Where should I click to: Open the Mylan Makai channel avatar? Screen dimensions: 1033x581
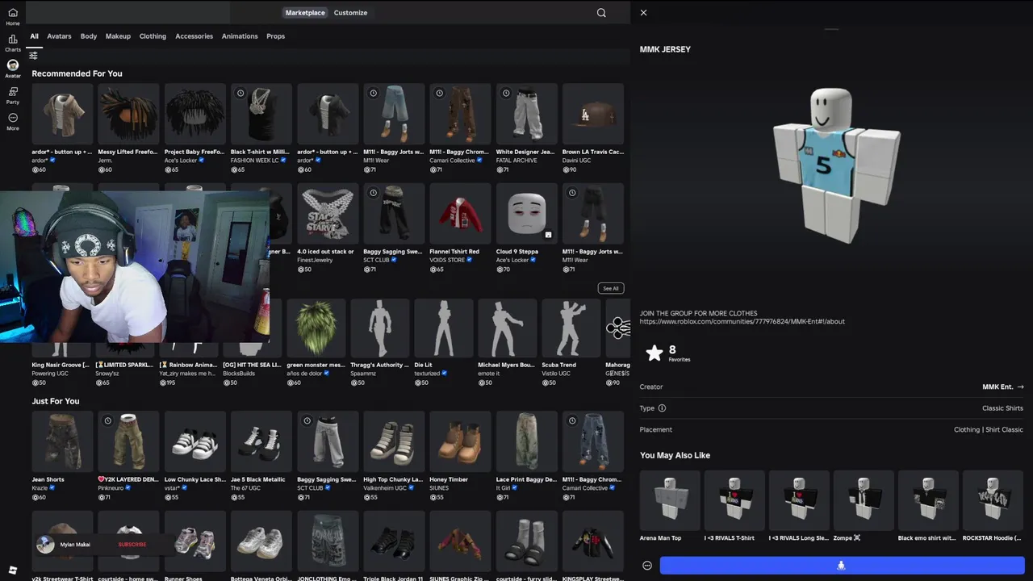pos(46,545)
